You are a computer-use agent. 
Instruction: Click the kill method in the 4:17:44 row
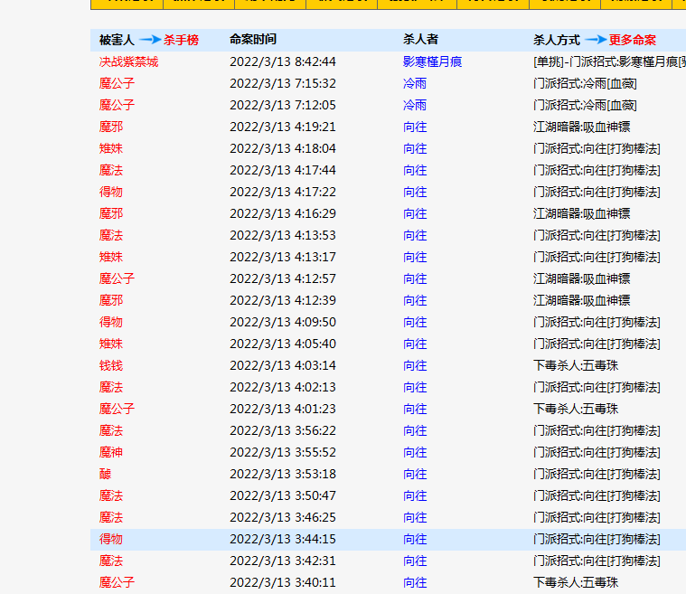[597, 170]
